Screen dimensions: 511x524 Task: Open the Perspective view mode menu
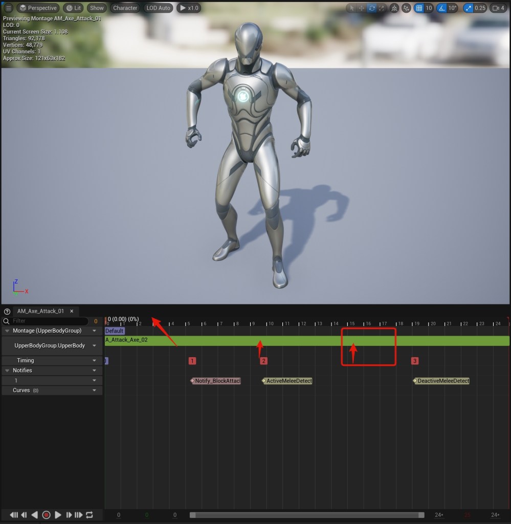pyautogui.click(x=38, y=8)
